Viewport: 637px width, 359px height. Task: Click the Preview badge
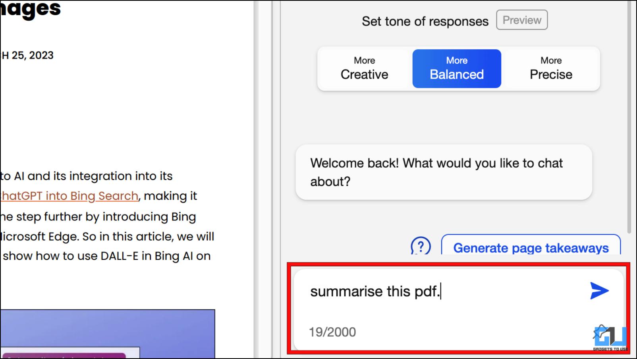point(522,20)
